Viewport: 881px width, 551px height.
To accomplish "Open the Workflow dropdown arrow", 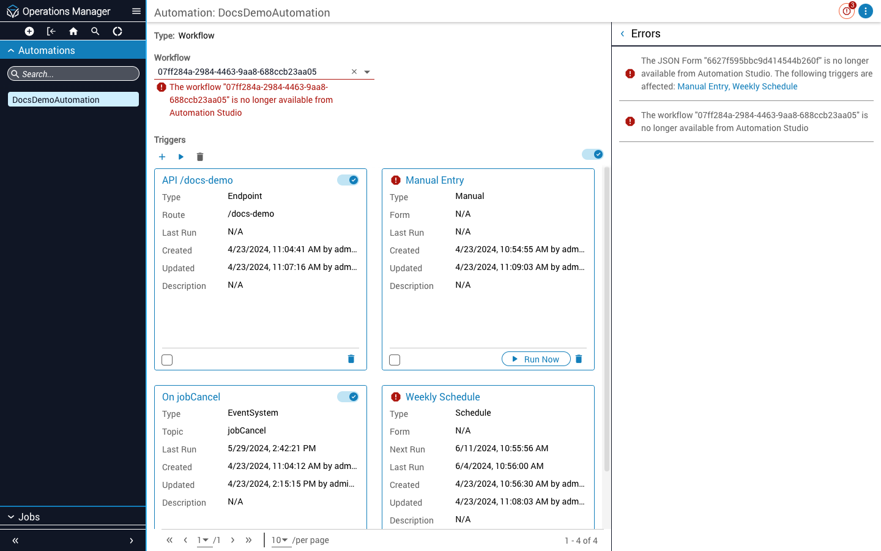I will [367, 72].
